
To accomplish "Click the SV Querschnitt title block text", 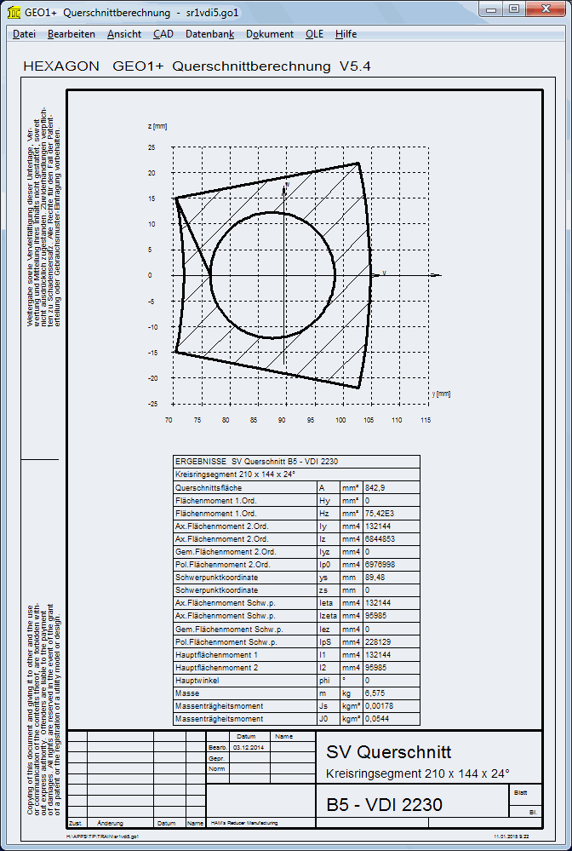I will tap(388, 751).
